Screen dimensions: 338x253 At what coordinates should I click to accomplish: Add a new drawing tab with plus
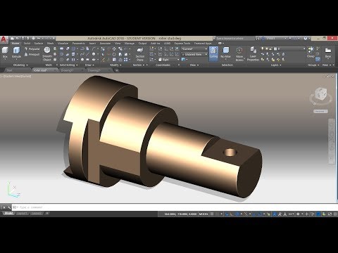(x=117, y=70)
